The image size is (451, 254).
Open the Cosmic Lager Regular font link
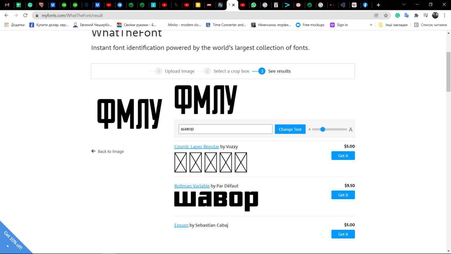coord(197,147)
